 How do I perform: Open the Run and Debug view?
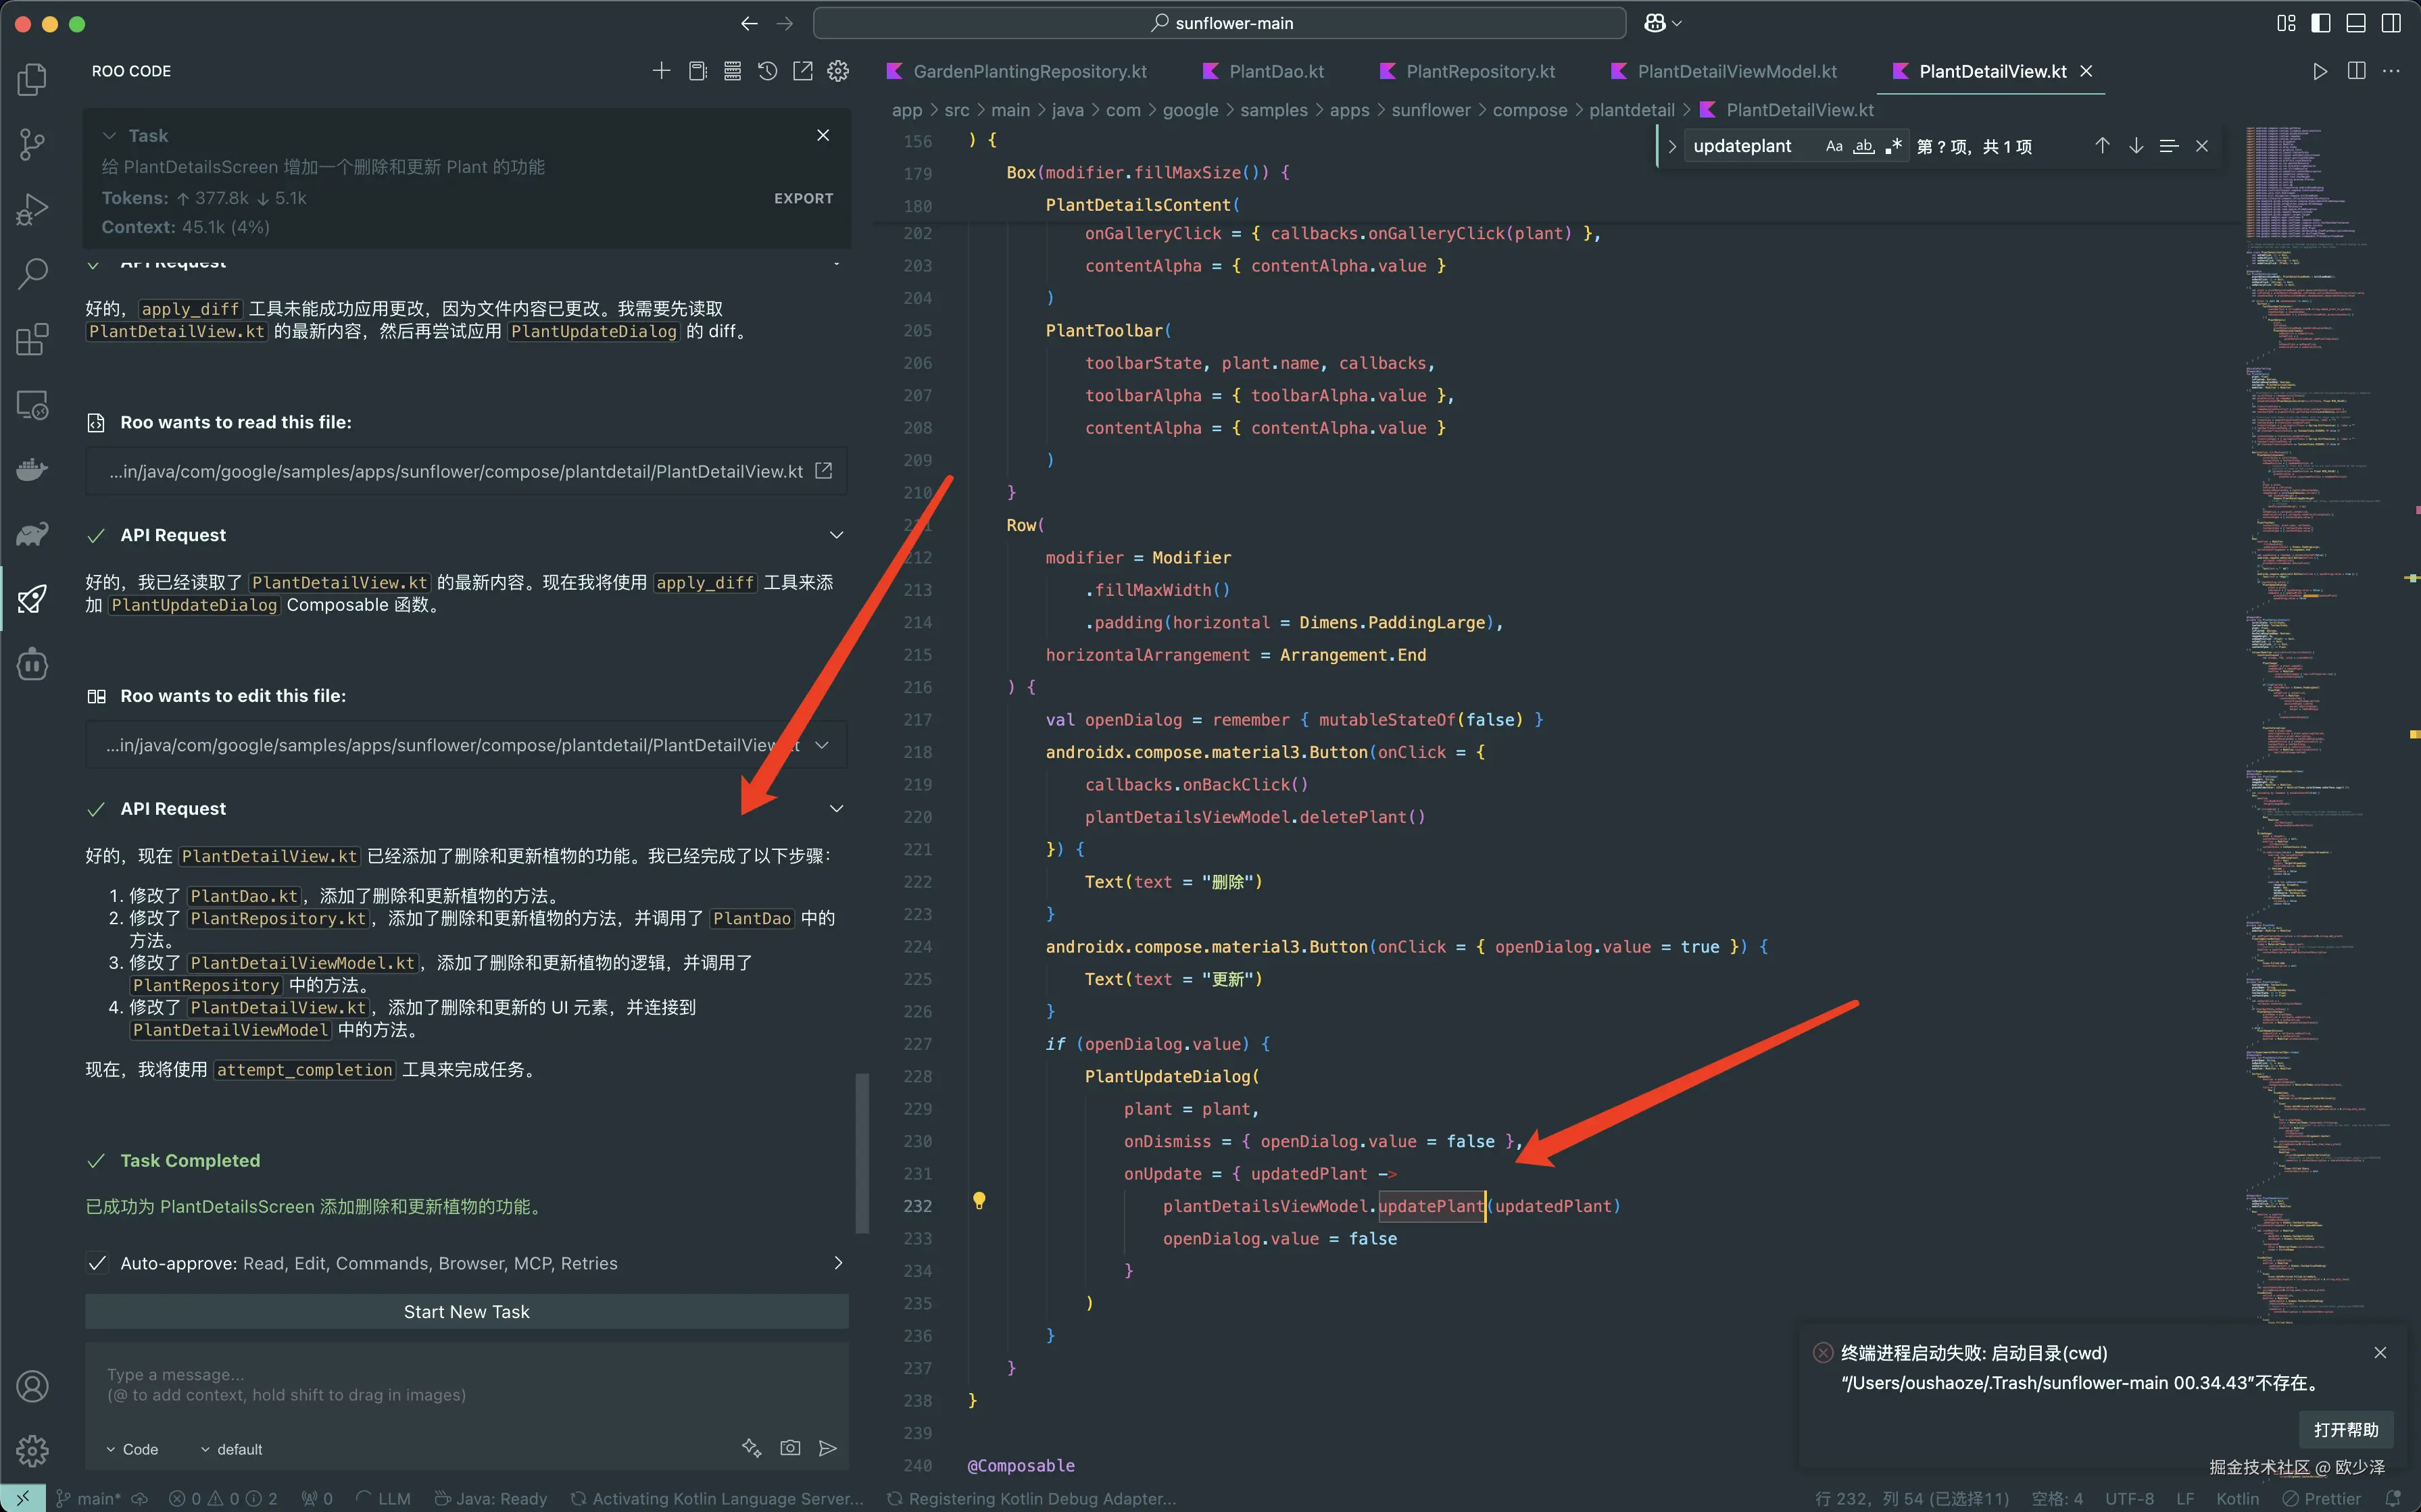pos(32,209)
